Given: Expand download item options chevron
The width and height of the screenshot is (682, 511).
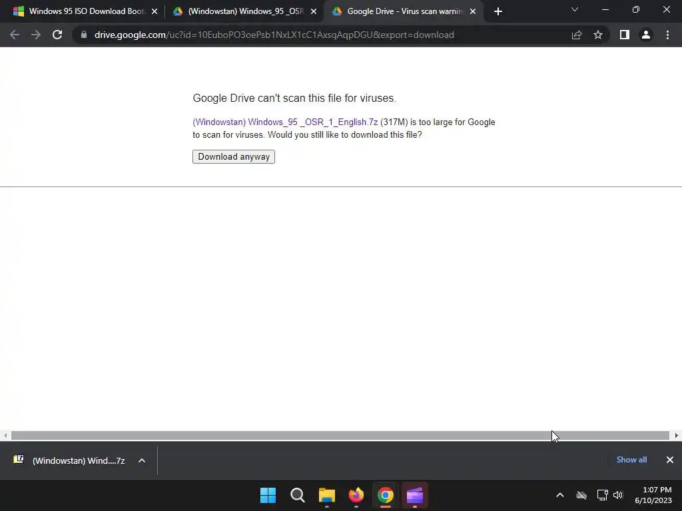Looking at the screenshot, I should coord(142,460).
